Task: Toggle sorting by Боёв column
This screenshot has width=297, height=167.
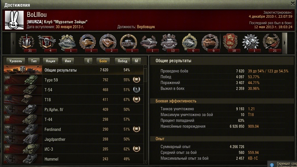Action: 103,61
